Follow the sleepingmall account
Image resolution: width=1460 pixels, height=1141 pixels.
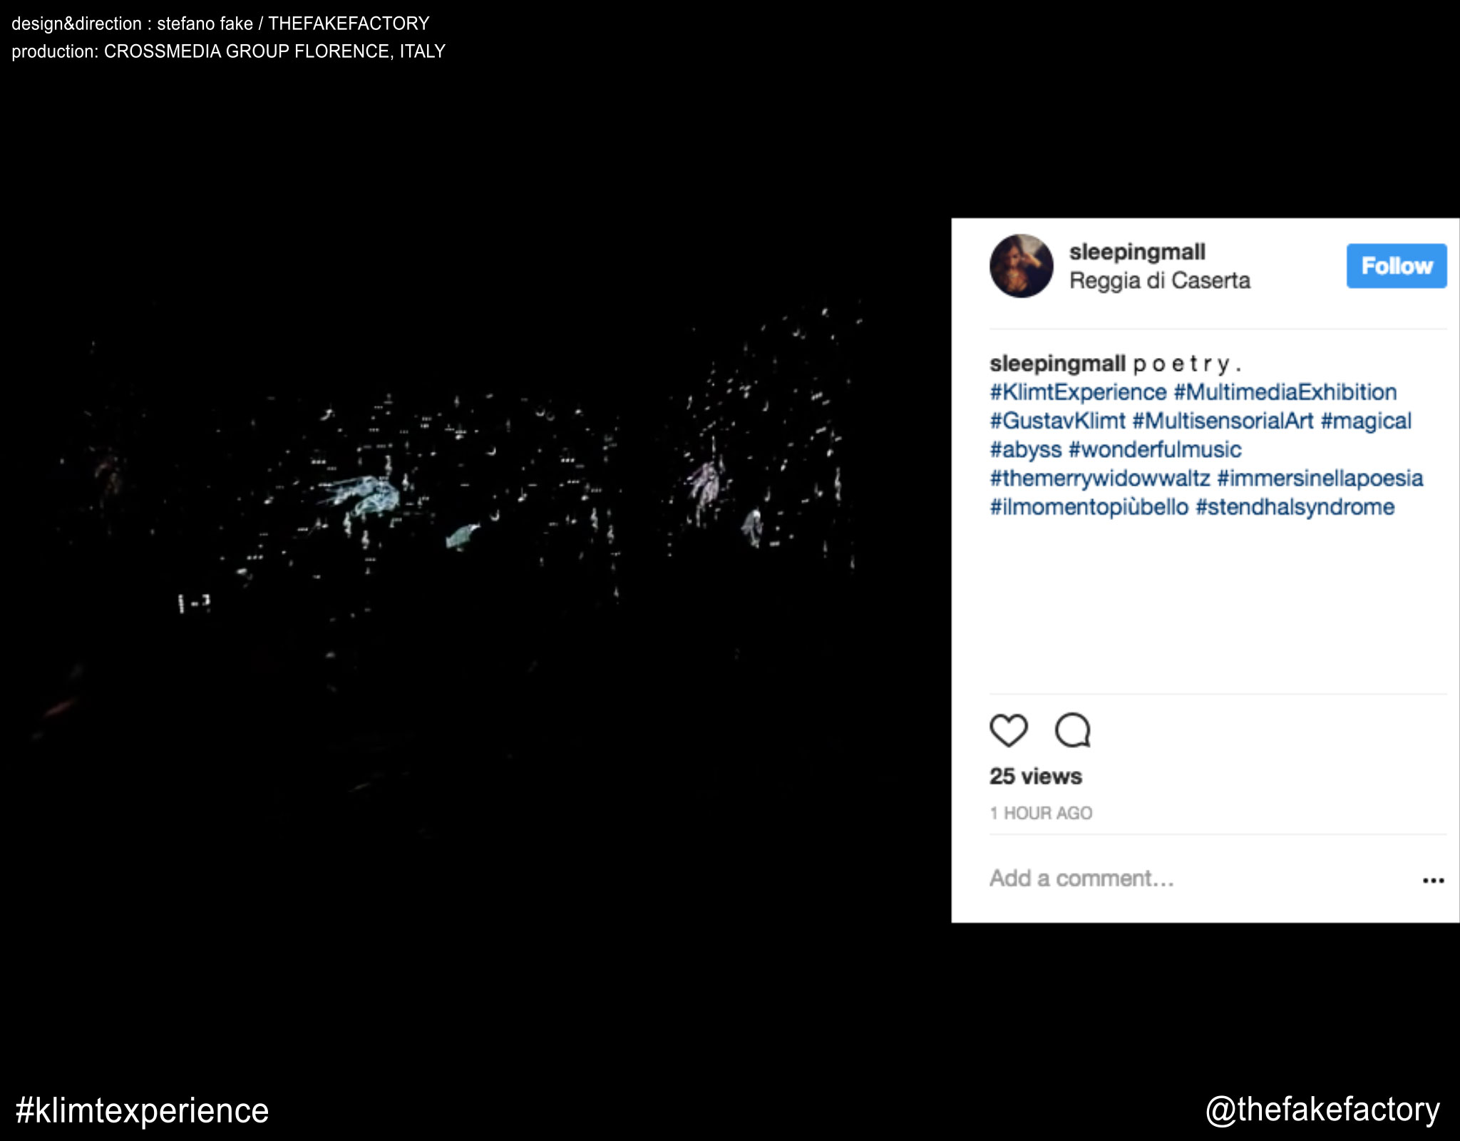[x=1397, y=266]
